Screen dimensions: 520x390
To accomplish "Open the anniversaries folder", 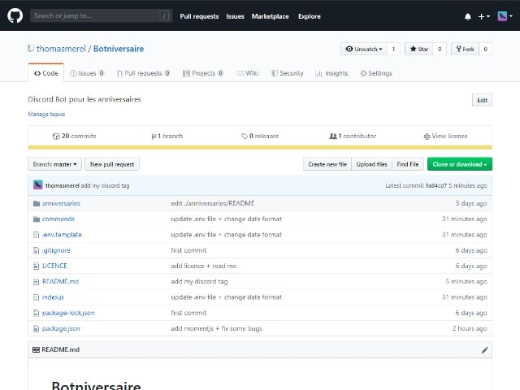I will click(x=61, y=203).
